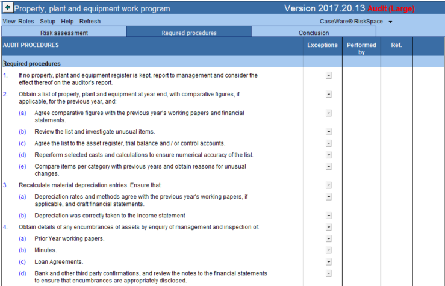Go to the Conclusion tab
445x286 pixels.
313,33
